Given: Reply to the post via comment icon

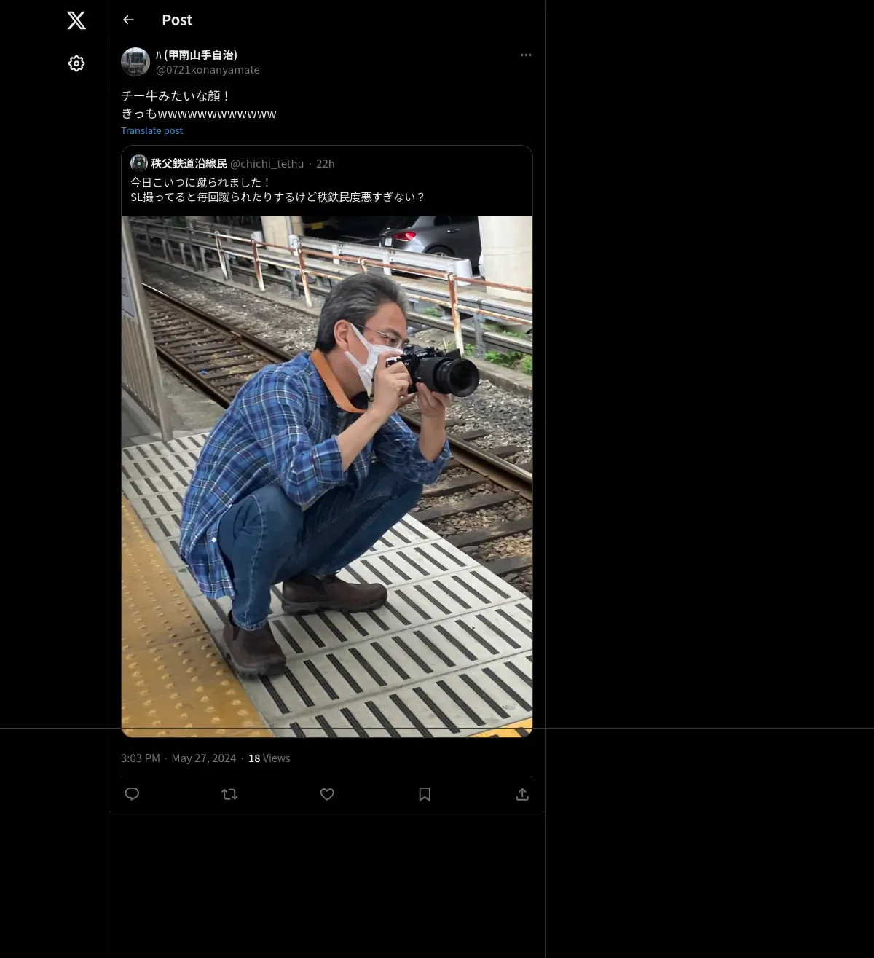Looking at the screenshot, I should 132,794.
